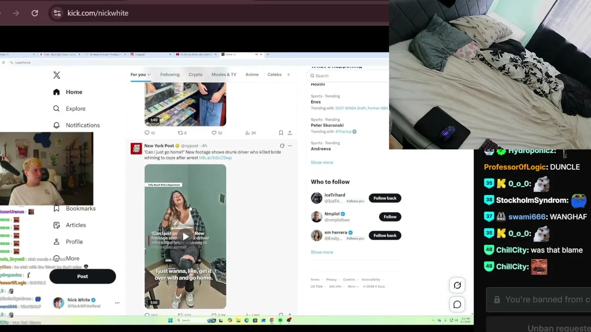Go to Home in X sidebar

(68, 92)
